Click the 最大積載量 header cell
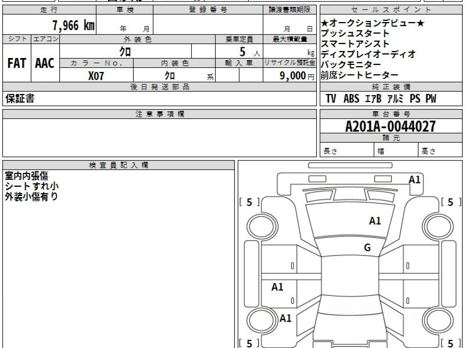This screenshot has width=465, height=348. coord(289,39)
